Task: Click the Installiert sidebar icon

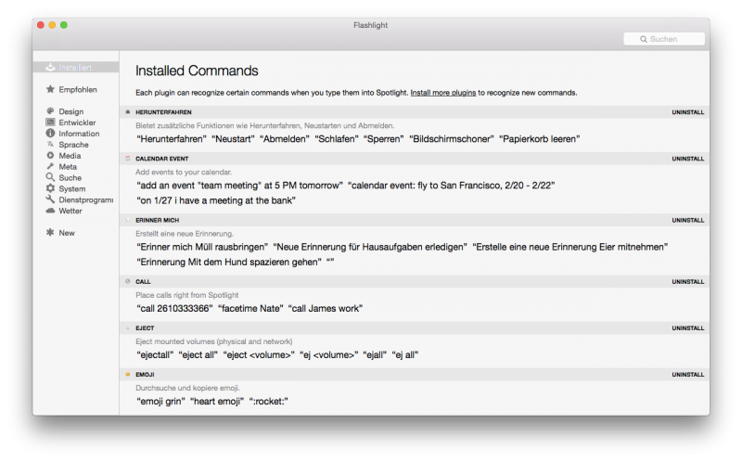Action: point(50,68)
